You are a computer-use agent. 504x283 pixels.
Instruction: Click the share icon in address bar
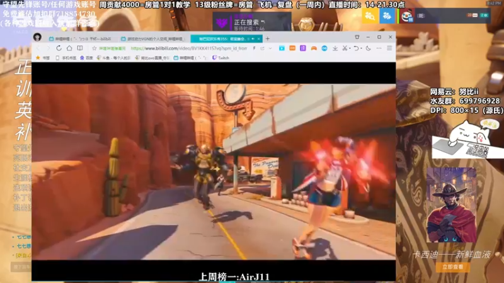(x=262, y=48)
